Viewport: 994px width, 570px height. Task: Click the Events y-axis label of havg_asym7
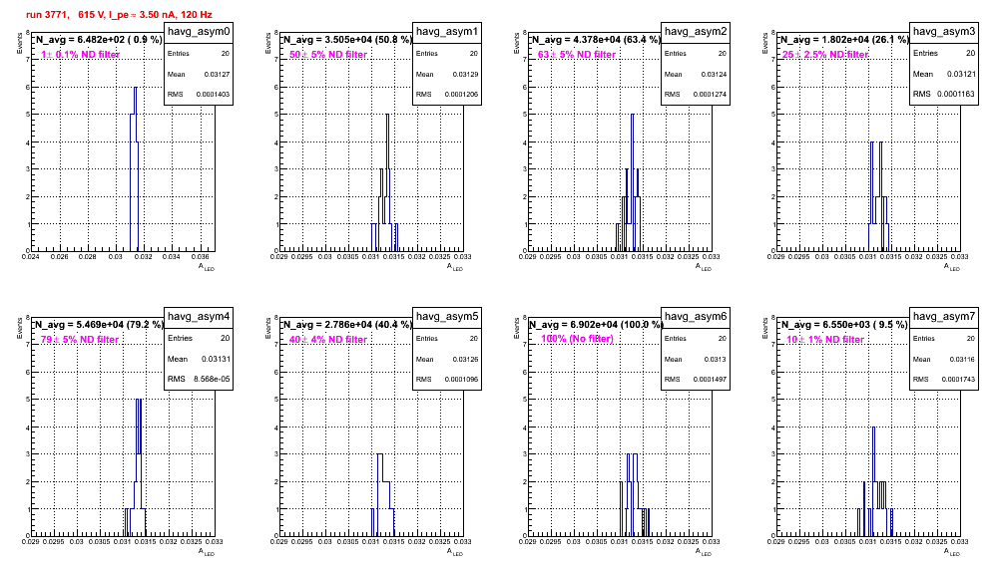click(765, 328)
